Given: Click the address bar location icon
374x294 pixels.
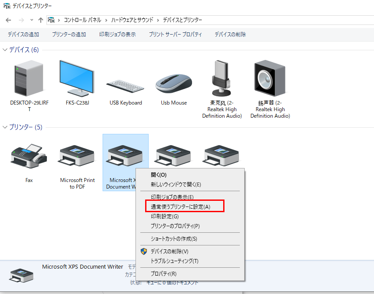Looking at the screenshot, I should (x=51, y=20).
